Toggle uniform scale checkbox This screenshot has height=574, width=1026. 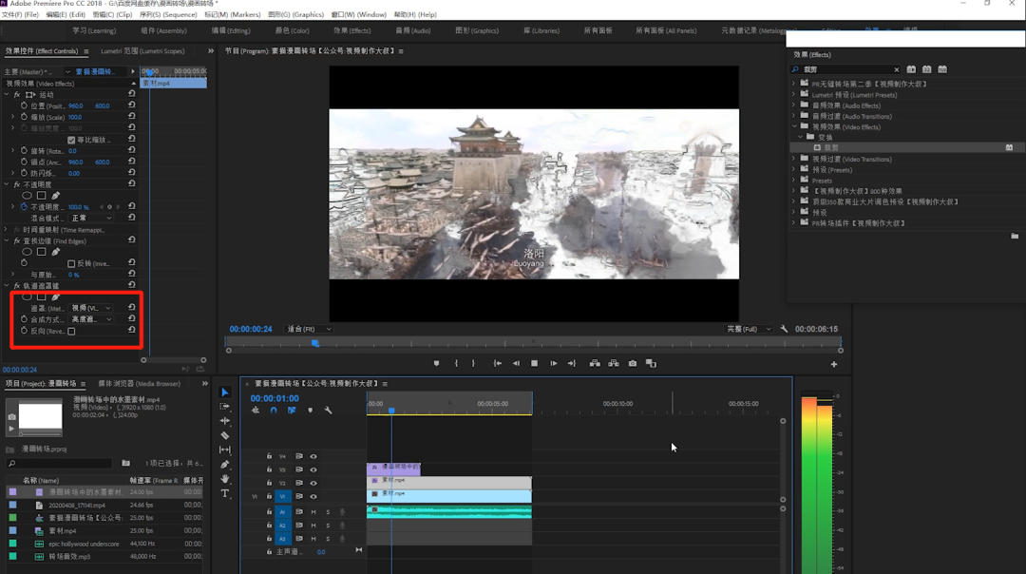71,140
